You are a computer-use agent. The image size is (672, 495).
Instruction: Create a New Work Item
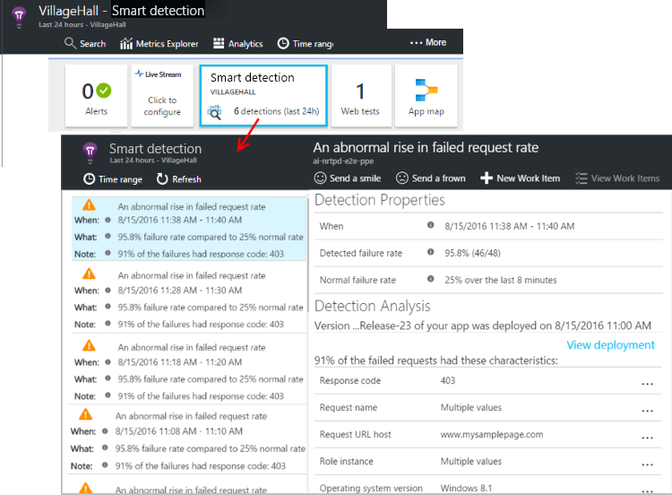[521, 178]
